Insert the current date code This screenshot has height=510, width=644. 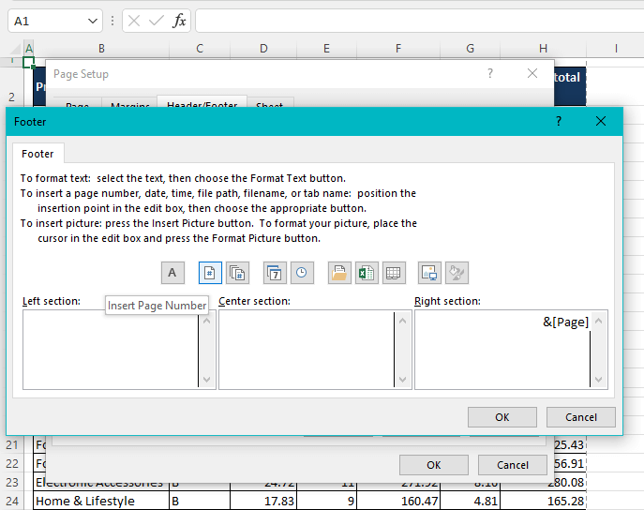(275, 273)
